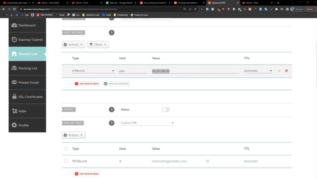The width and height of the screenshot is (317, 178).
Task: Close the Advanced DNS tab
Action: (x=238, y=3)
